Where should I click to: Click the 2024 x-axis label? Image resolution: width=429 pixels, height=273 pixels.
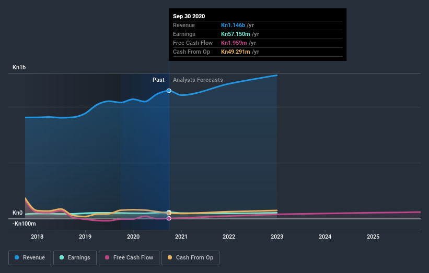point(325,237)
